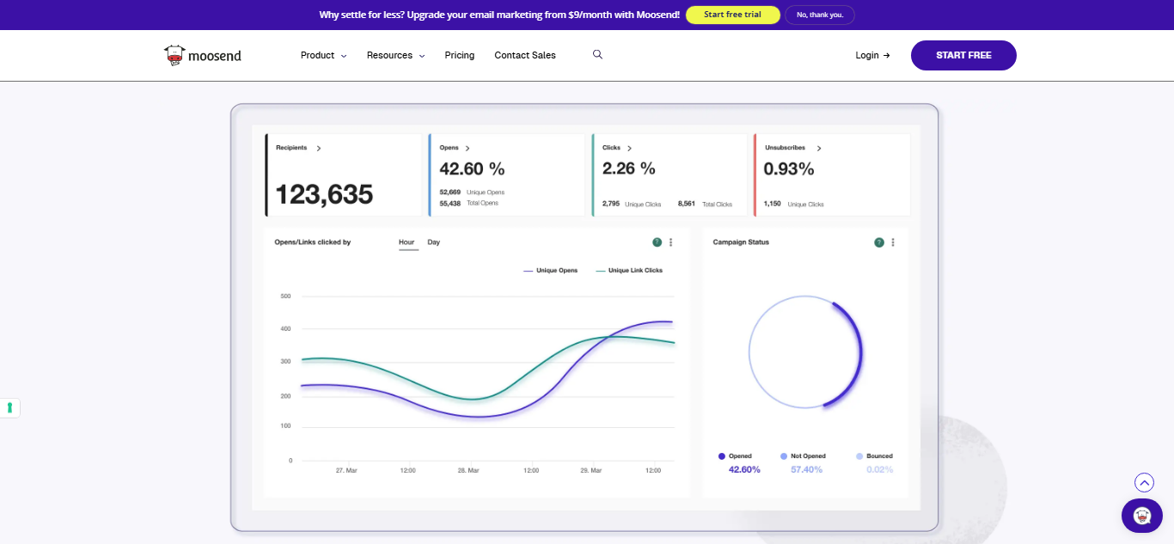Open the three-dot menu in Campaign Status
The height and width of the screenshot is (544, 1174).
coord(893,242)
